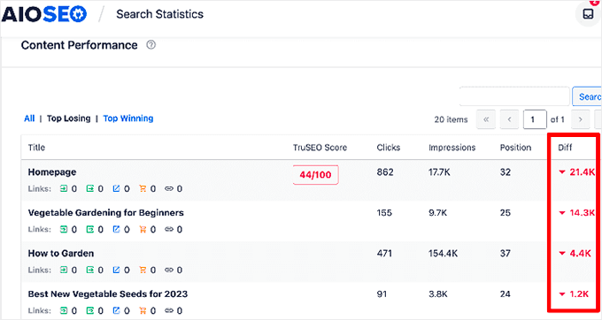Switch to the Top Losing filter

[69, 118]
